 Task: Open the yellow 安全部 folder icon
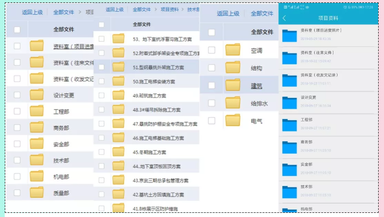coord(37,144)
